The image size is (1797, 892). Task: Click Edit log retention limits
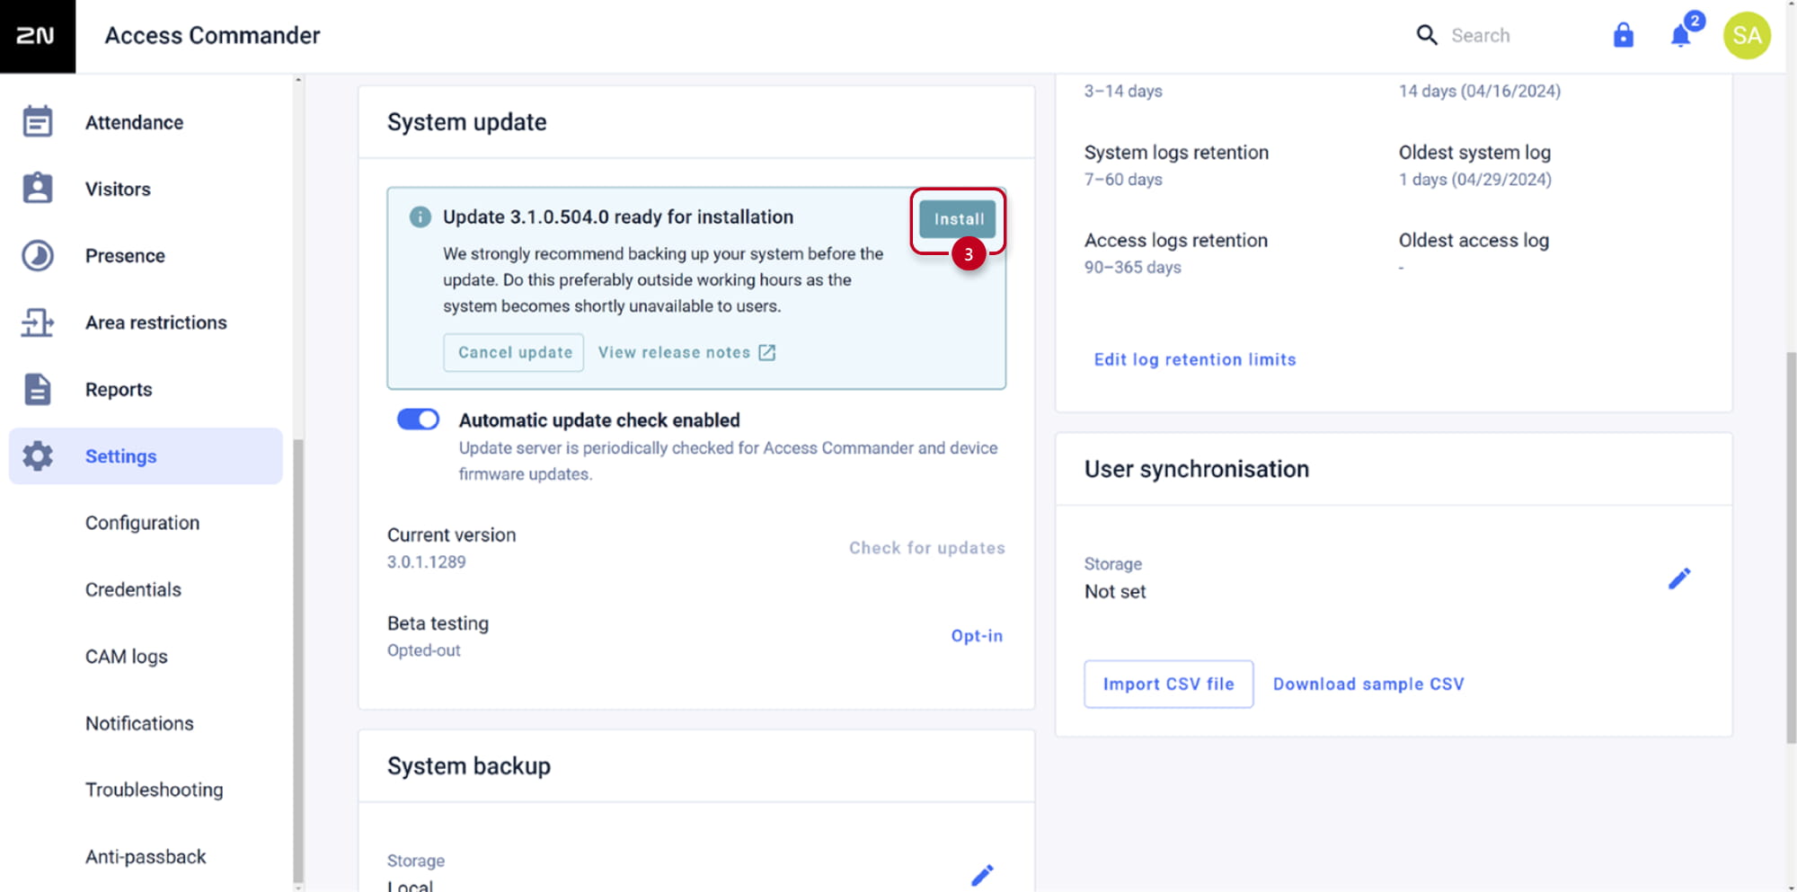coord(1195,359)
